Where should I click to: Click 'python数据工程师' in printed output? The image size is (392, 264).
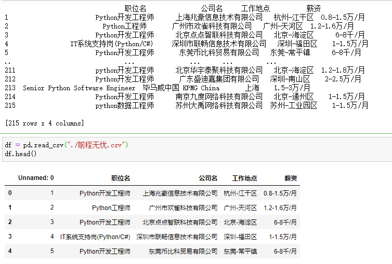(x=124, y=105)
